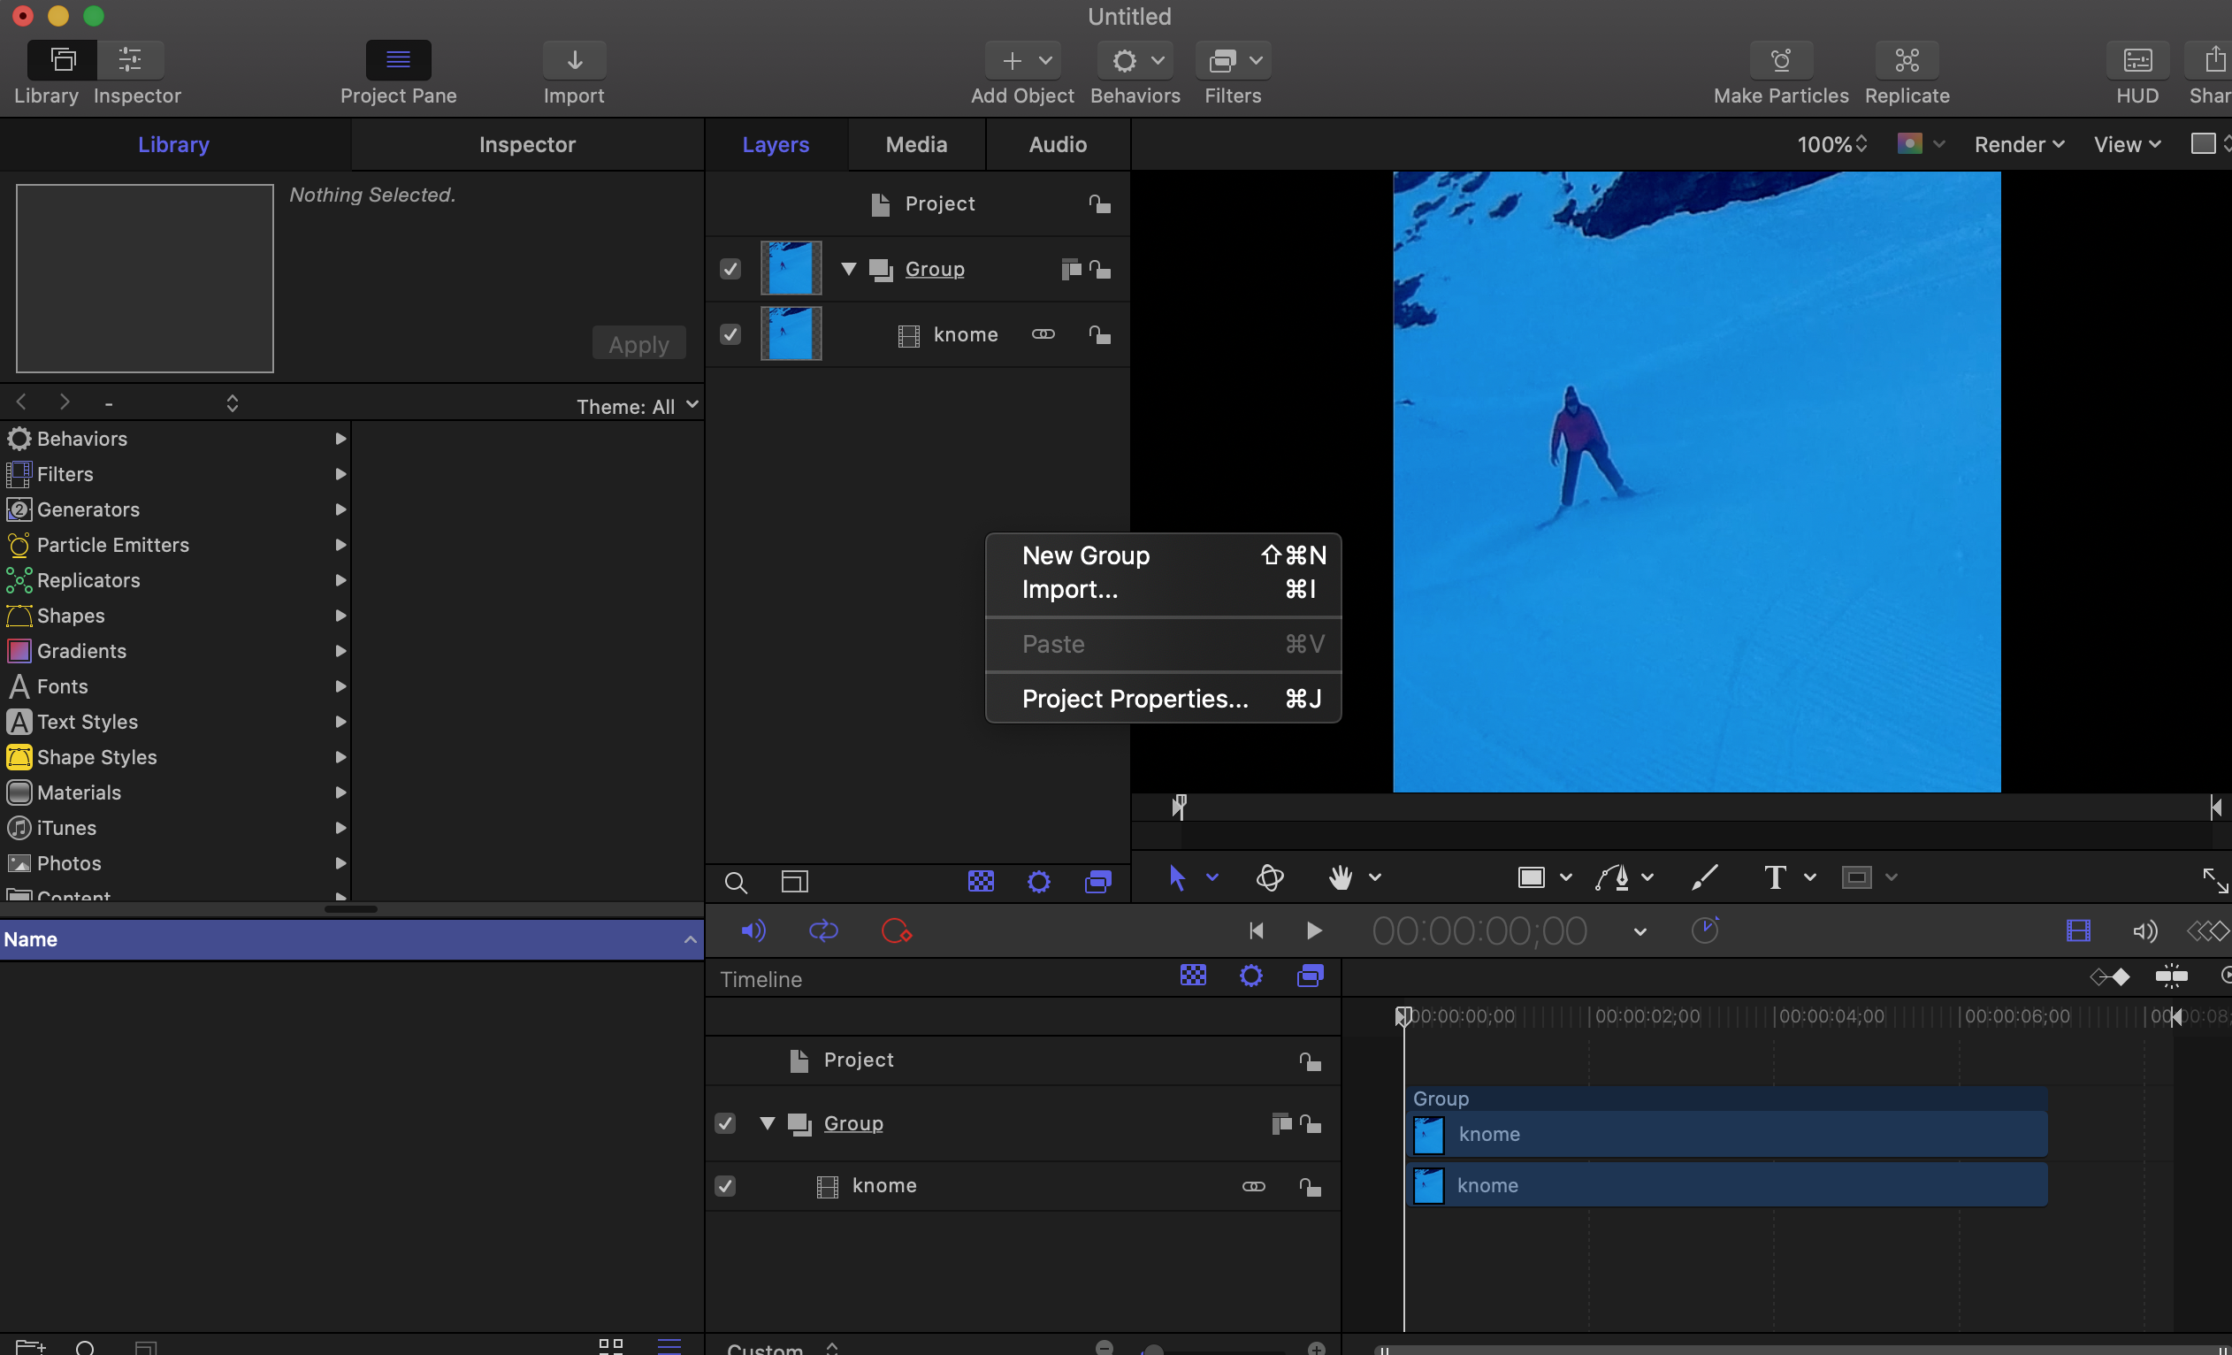This screenshot has height=1355, width=2232.
Task: Toggle show behaviors in Layers pane
Action: (x=1039, y=881)
